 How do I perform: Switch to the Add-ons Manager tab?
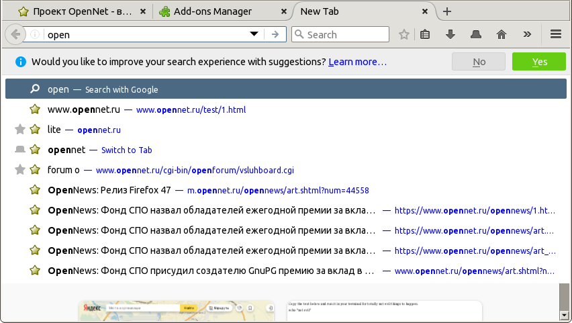point(212,11)
